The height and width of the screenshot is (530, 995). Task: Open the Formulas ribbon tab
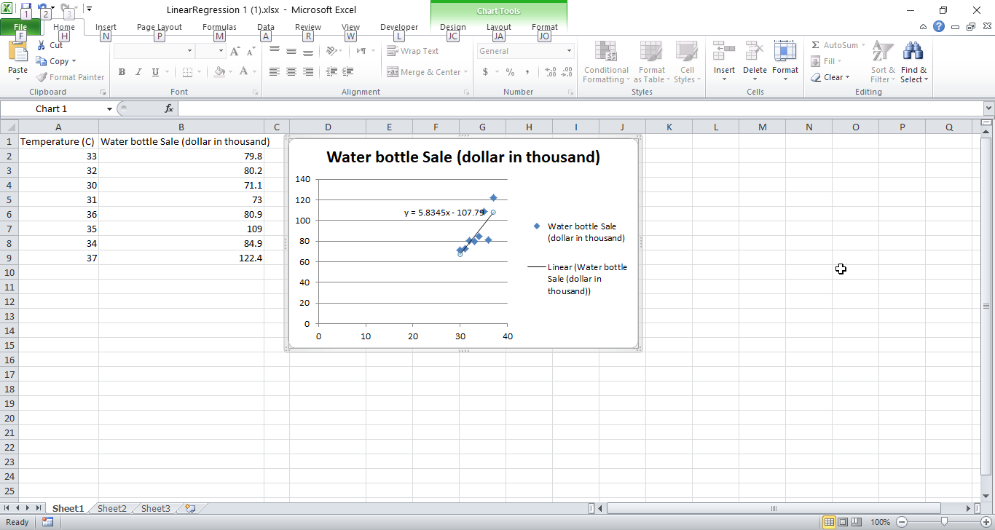pyautogui.click(x=219, y=26)
